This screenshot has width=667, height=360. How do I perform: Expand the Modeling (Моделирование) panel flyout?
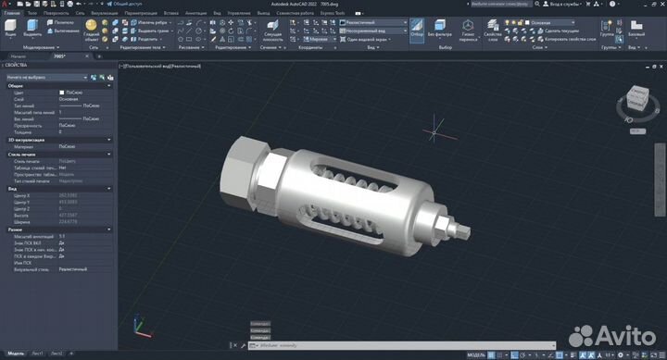42,47
